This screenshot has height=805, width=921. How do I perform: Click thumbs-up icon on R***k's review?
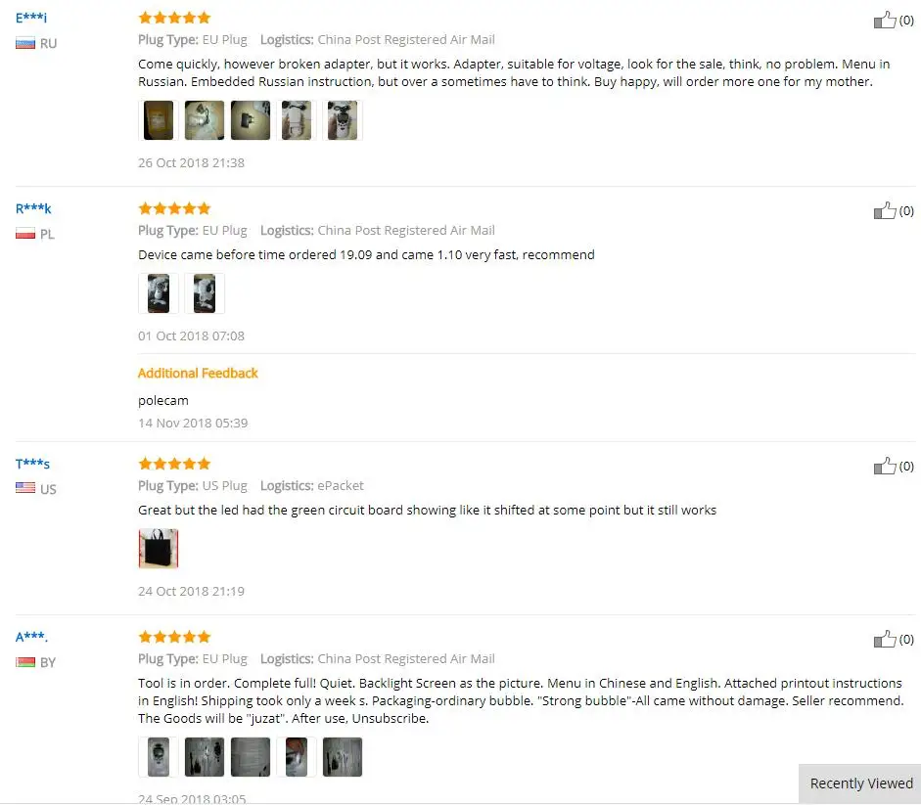pos(885,210)
